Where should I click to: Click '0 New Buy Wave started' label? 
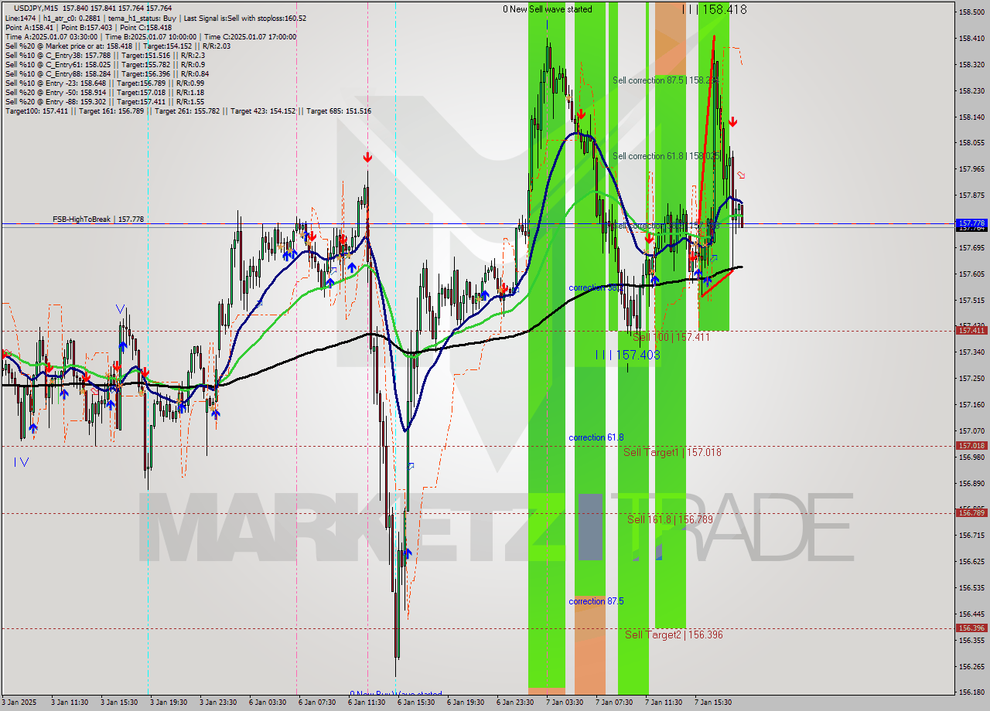click(x=396, y=694)
